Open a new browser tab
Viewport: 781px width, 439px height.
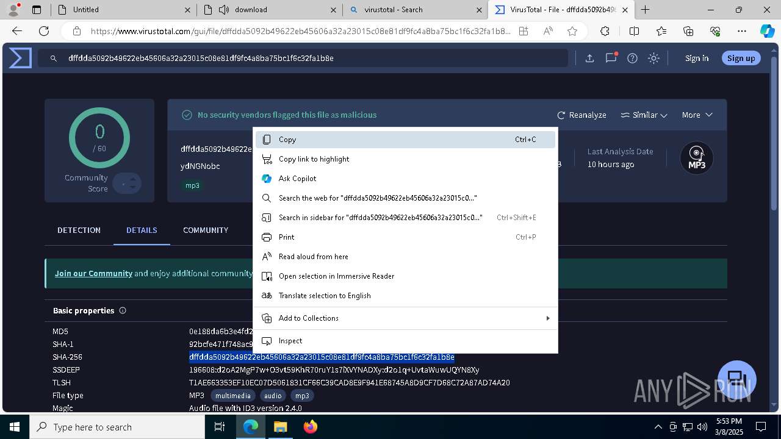tap(645, 9)
